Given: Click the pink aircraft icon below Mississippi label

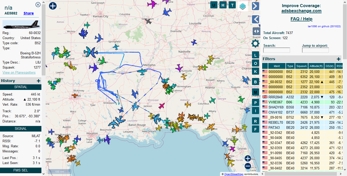Looking at the screenshot, I should click(162, 105).
